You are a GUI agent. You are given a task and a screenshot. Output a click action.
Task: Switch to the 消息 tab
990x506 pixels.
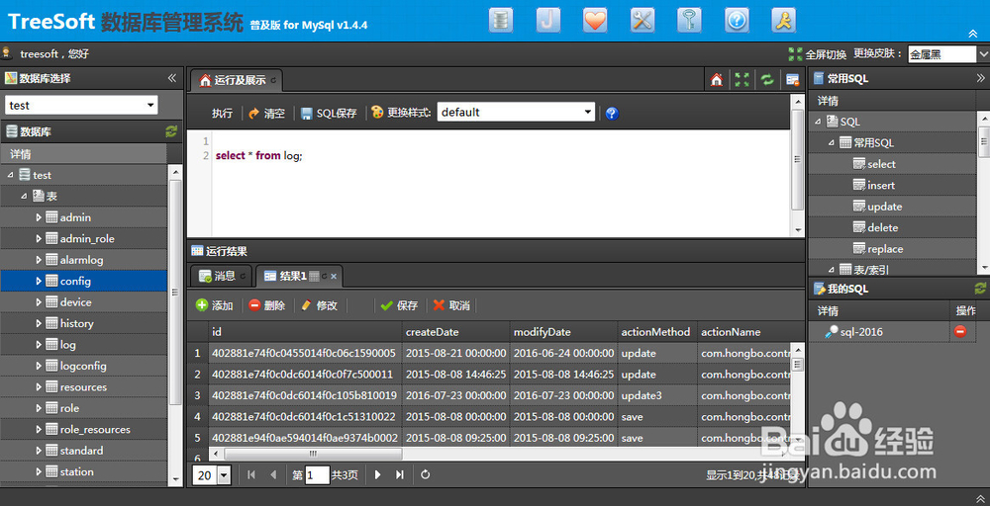click(221, 276)
